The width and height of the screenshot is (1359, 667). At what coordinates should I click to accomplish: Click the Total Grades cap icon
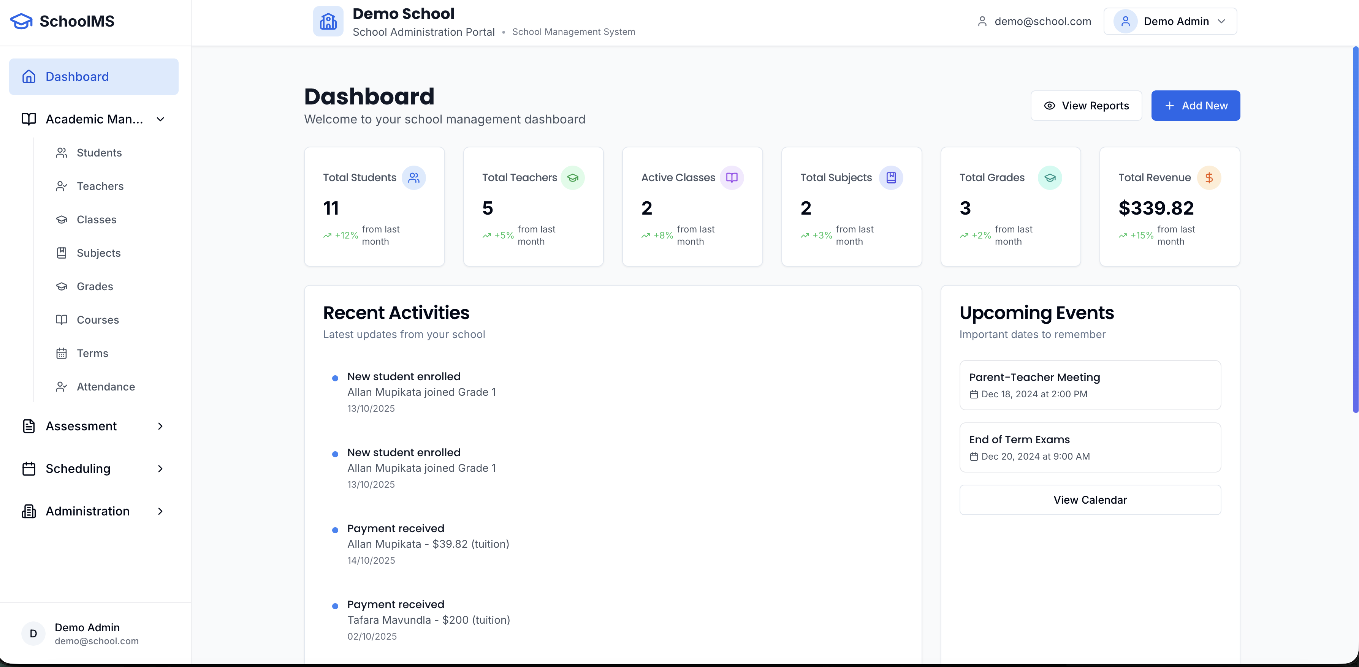(x=1049, y=178)
